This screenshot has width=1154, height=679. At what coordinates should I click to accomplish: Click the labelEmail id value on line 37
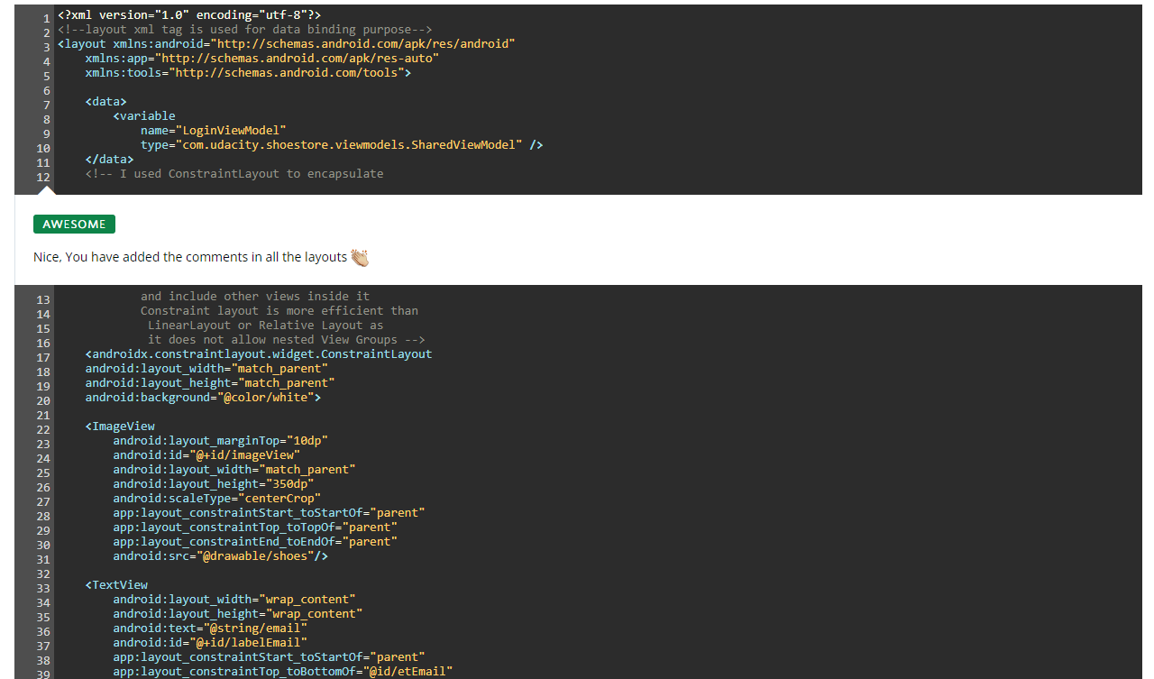(x=252, y=642)
